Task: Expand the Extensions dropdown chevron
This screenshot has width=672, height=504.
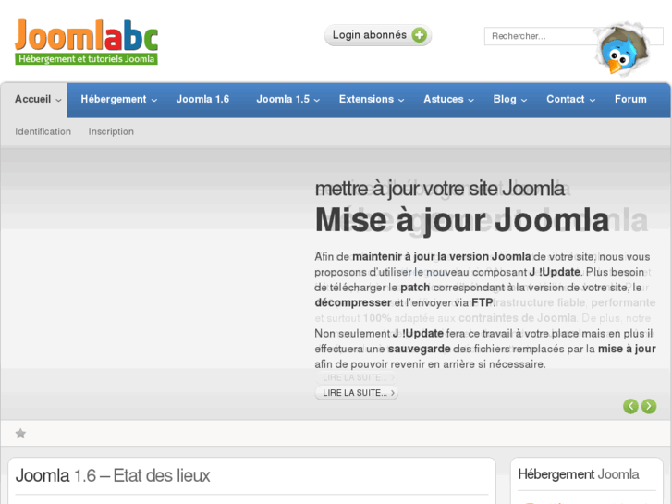Action: [x=401, y=101]
